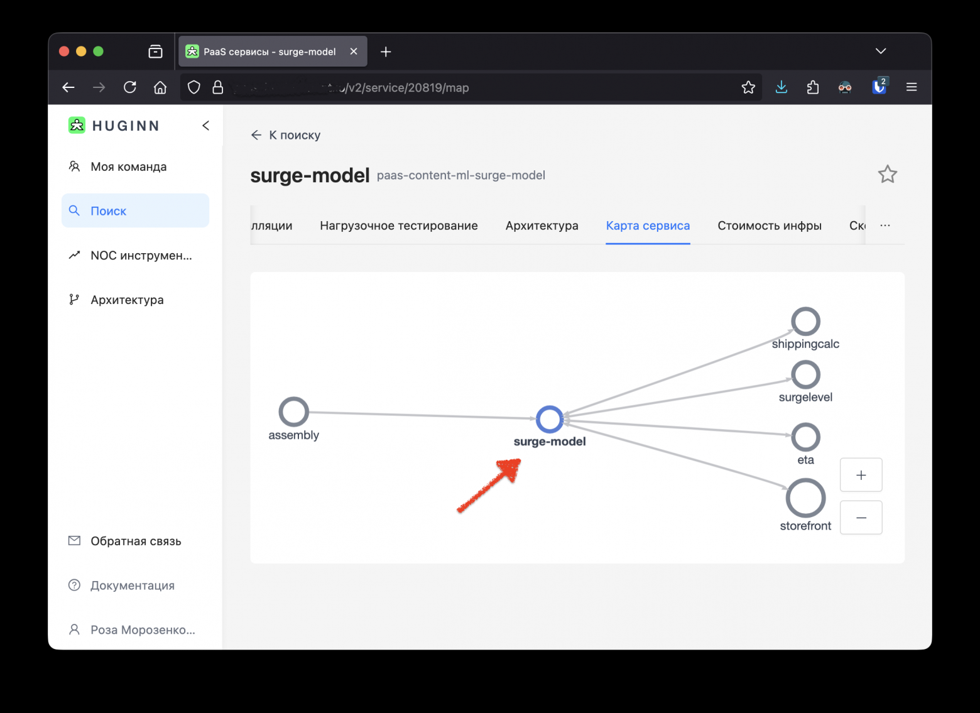Reload the page in browser
980x713 pixels.
coord(130,87)
